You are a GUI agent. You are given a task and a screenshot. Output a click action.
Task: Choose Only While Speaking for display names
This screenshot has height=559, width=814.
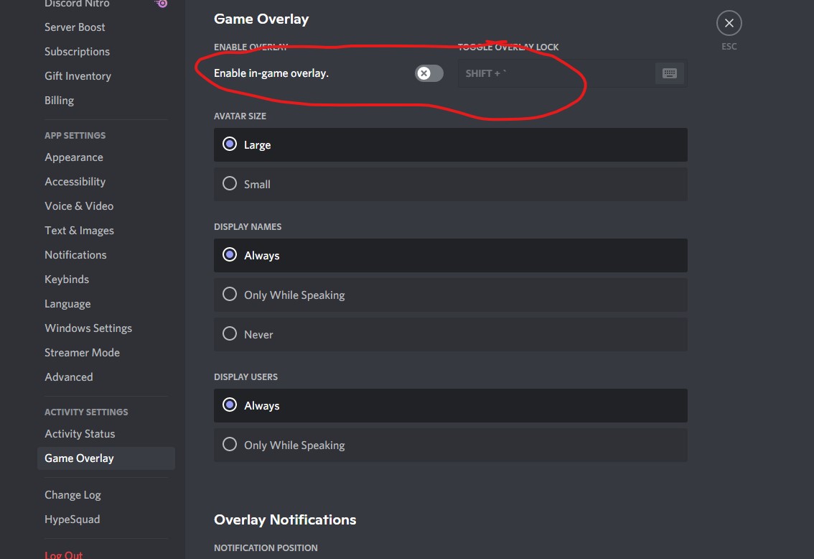coord(230,295)
